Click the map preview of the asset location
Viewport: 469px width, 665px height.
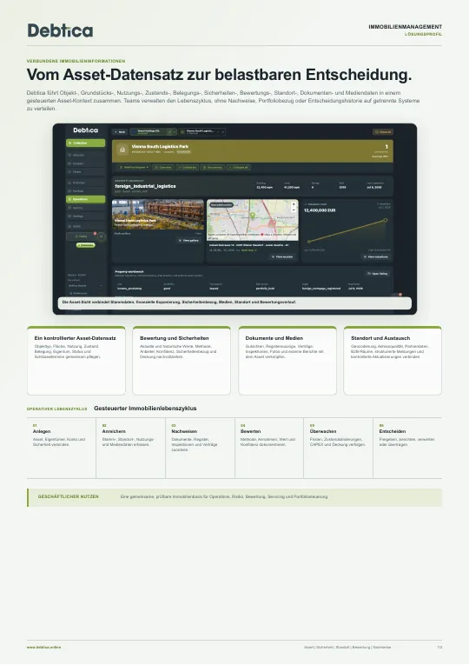coord(253,220)
